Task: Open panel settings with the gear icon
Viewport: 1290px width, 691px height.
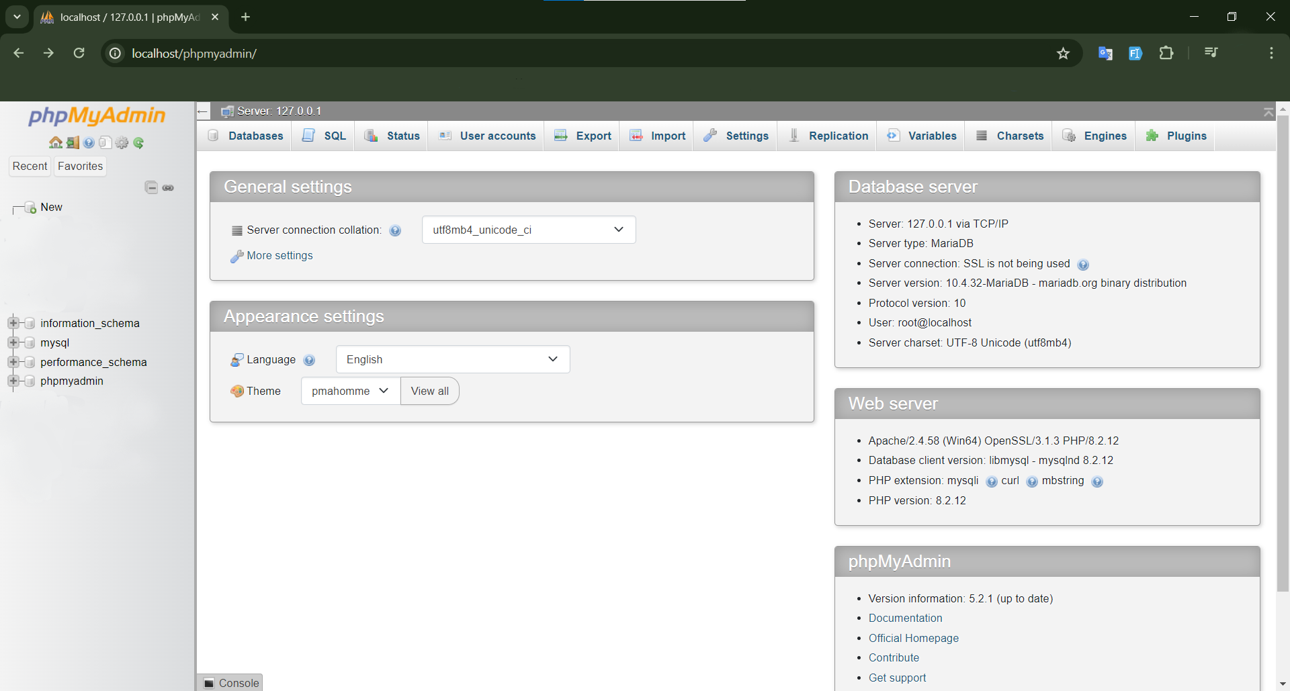Action: coord(122,142)
